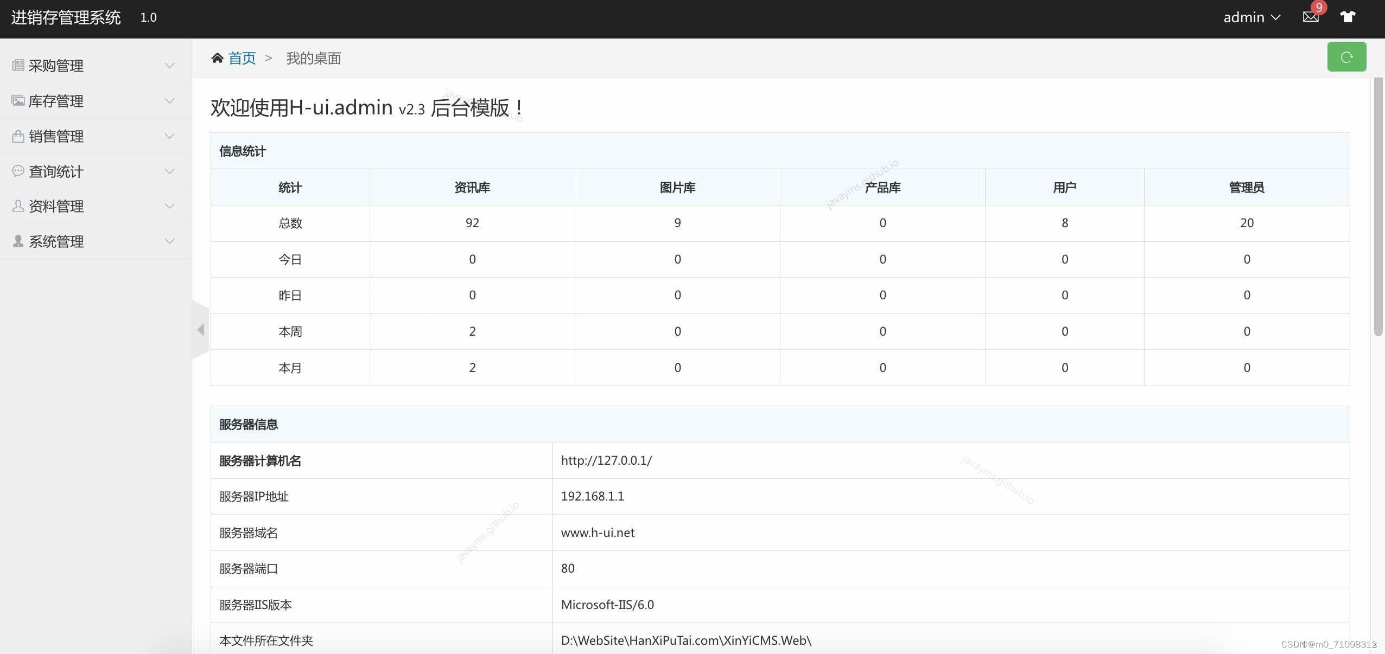Click the 进销存管理系统 title logo
This screenshot has height=654, width=1385.
coord(66,17)
